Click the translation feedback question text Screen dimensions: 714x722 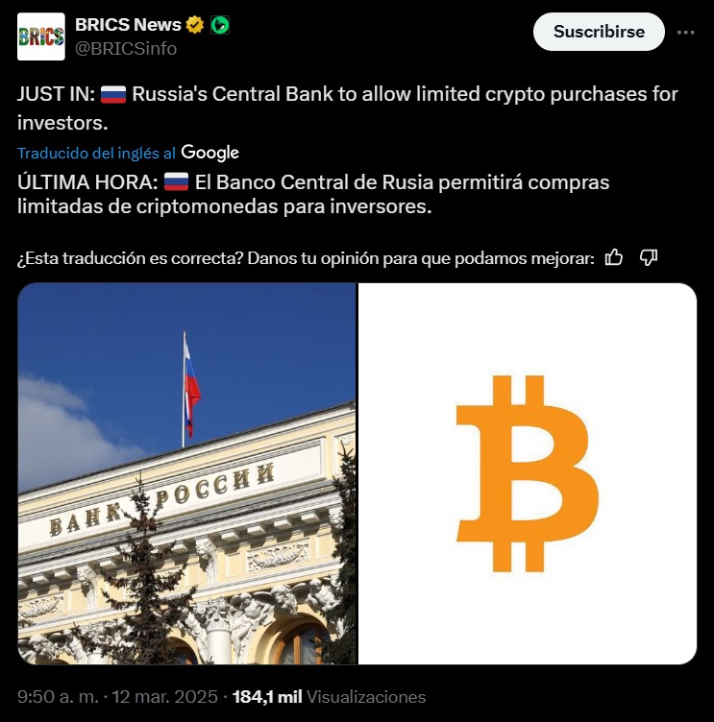click(306, 258)
